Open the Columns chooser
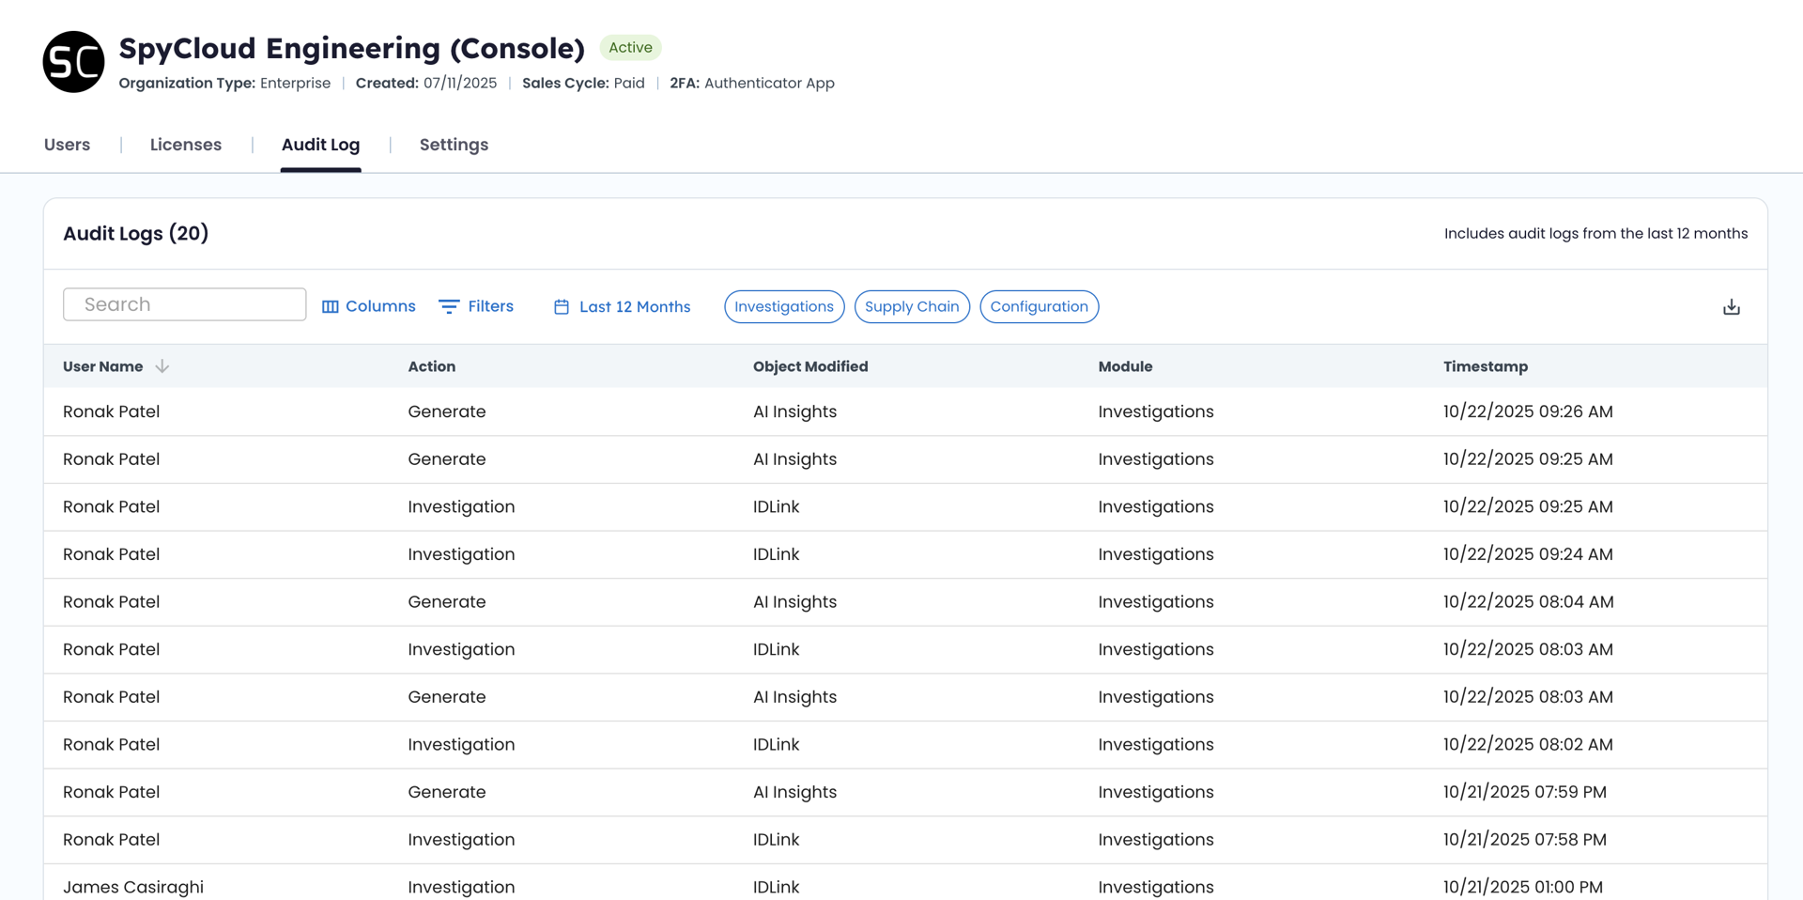 point(369,307)
